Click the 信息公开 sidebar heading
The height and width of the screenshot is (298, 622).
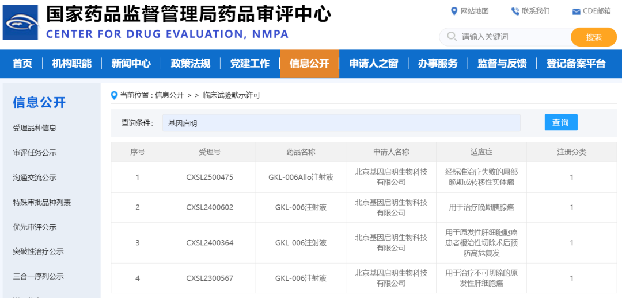39,102
